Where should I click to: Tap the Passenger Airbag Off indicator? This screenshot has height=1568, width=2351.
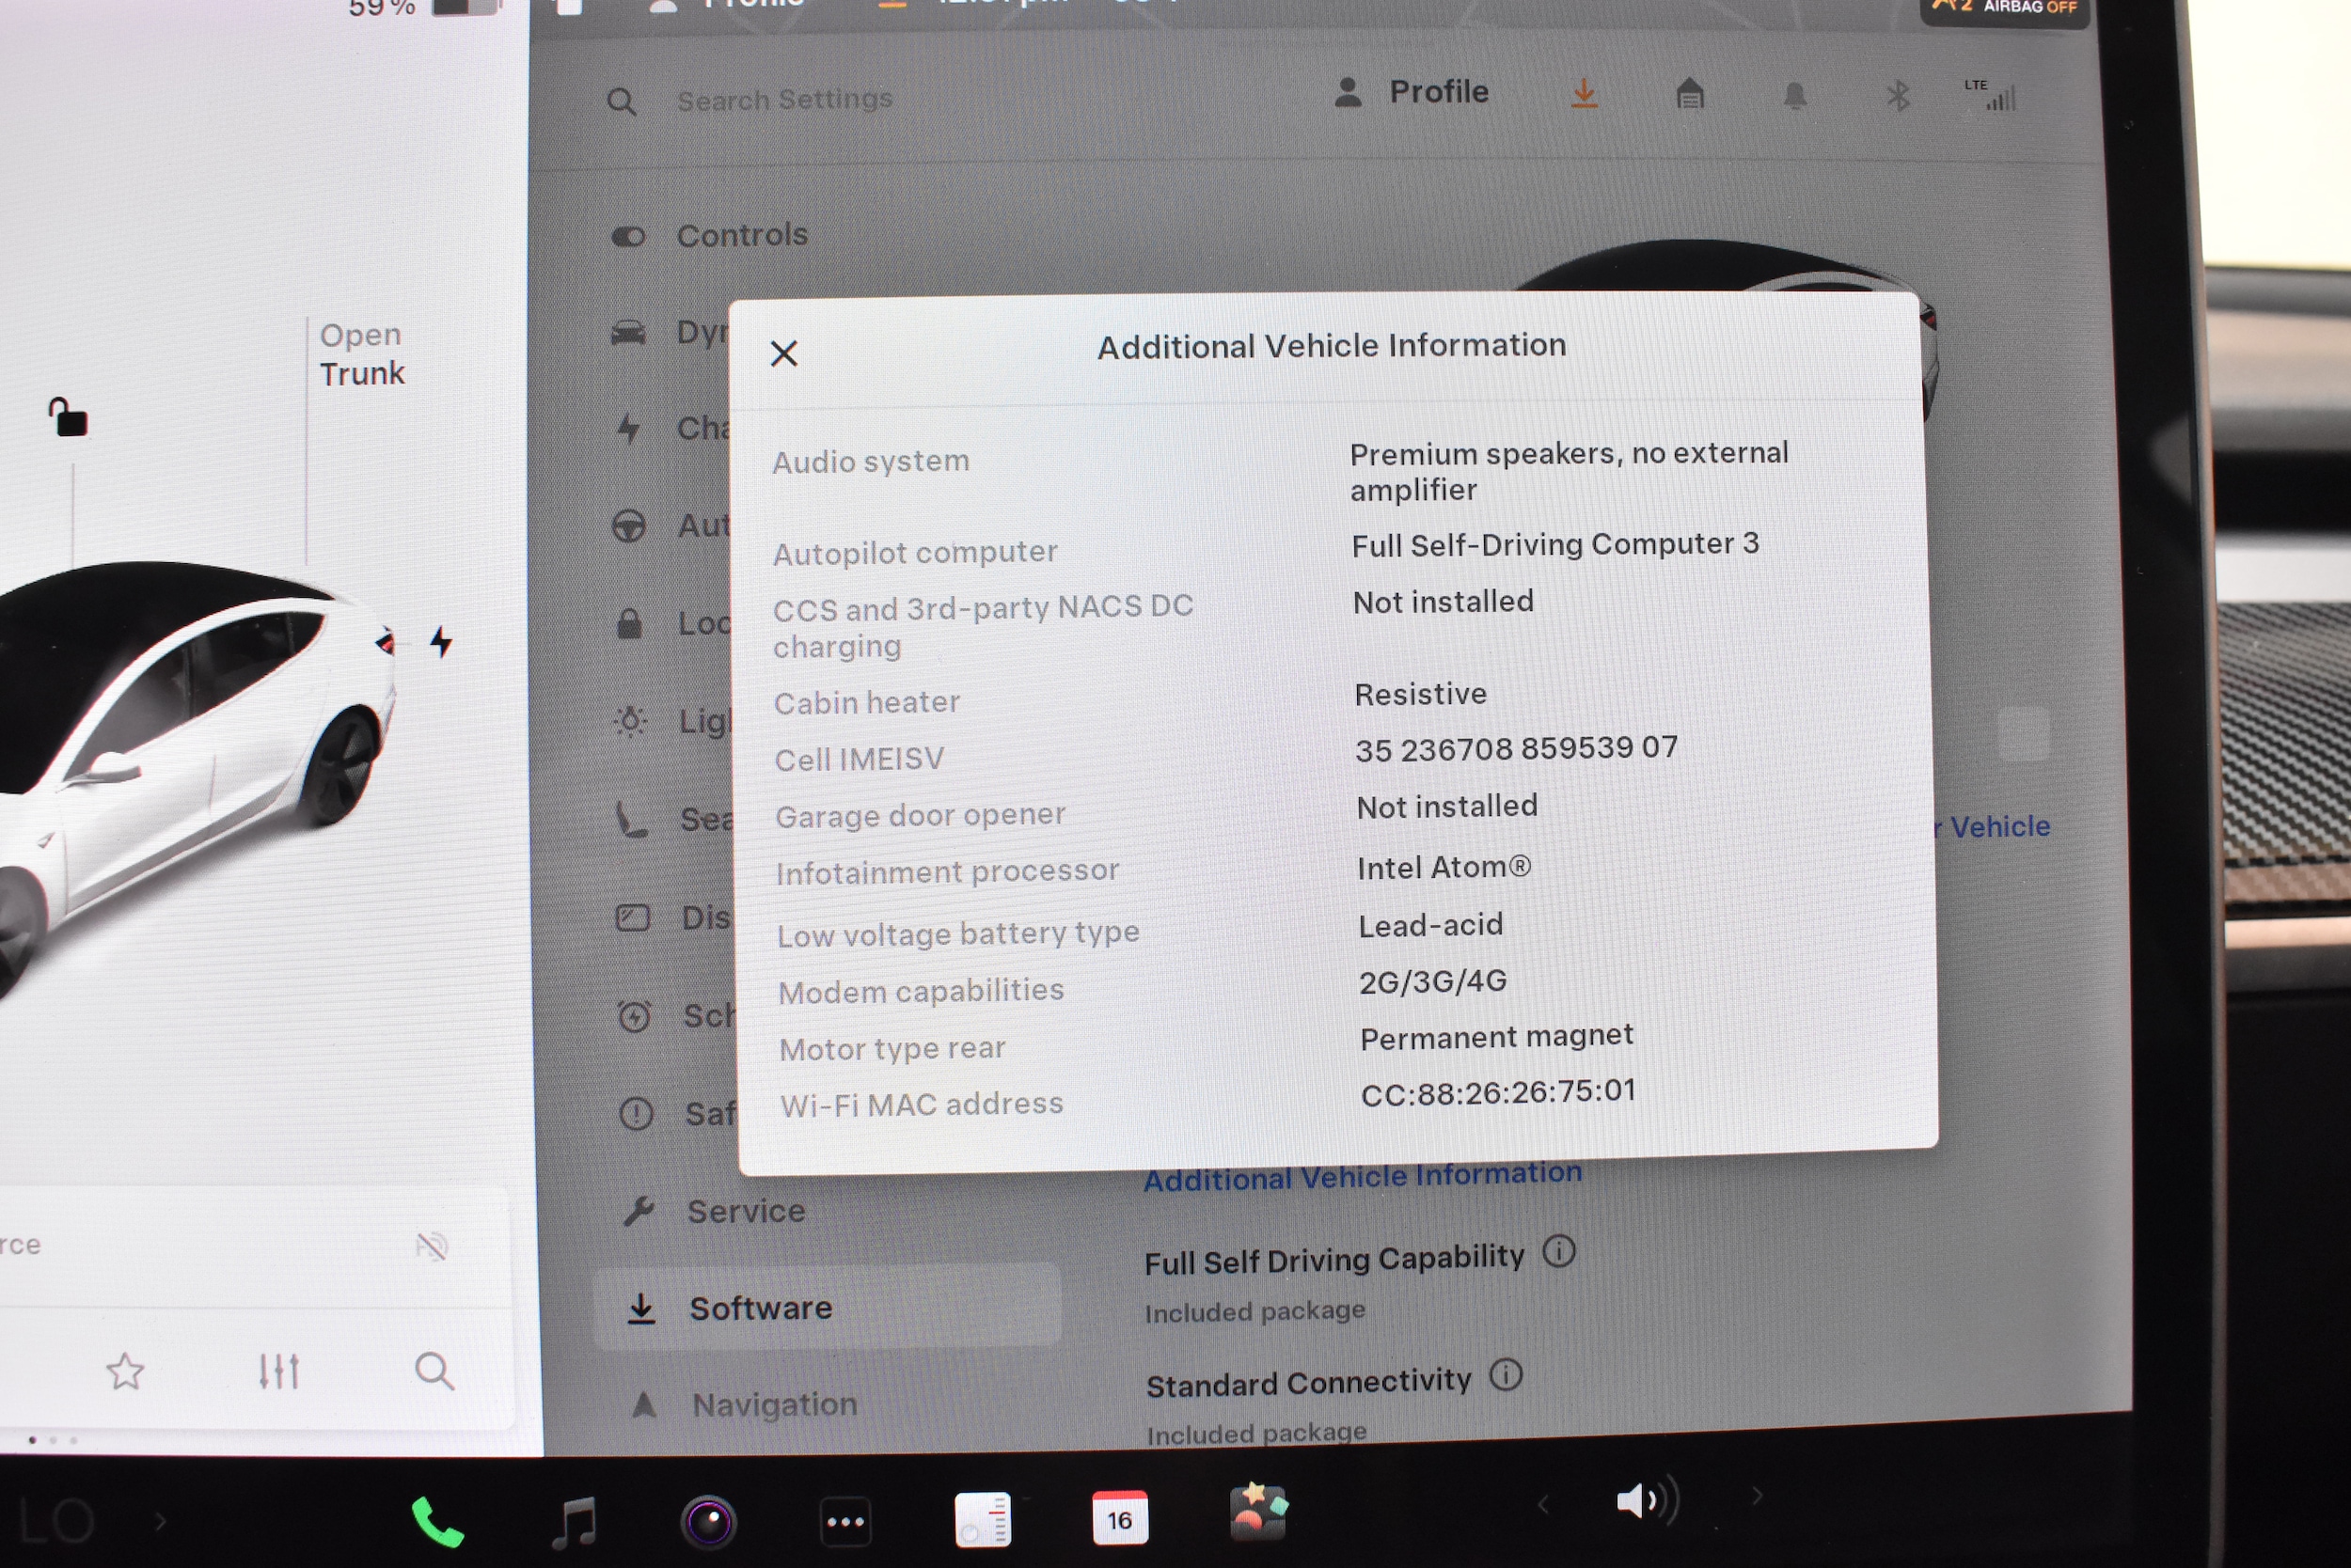tap(2006, 8)
